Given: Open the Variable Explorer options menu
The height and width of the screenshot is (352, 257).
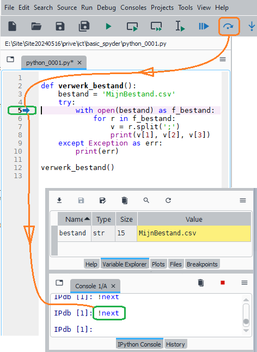Looking at the screenshot, I should [243, 200].
